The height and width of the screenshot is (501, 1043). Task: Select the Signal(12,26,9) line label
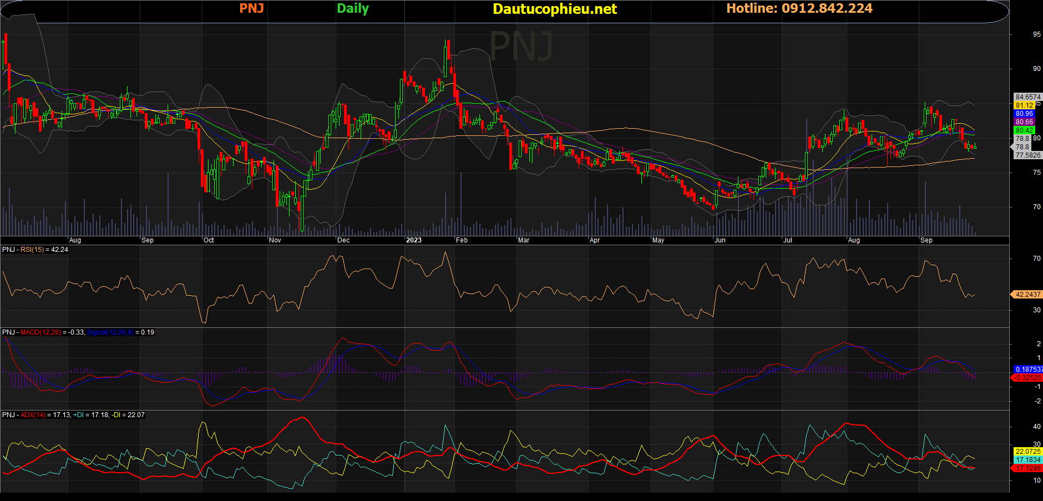110,332
